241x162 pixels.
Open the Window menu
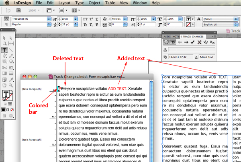[140, 3]
